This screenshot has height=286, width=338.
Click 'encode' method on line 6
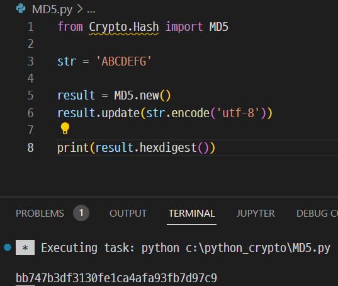click(190, 113)
